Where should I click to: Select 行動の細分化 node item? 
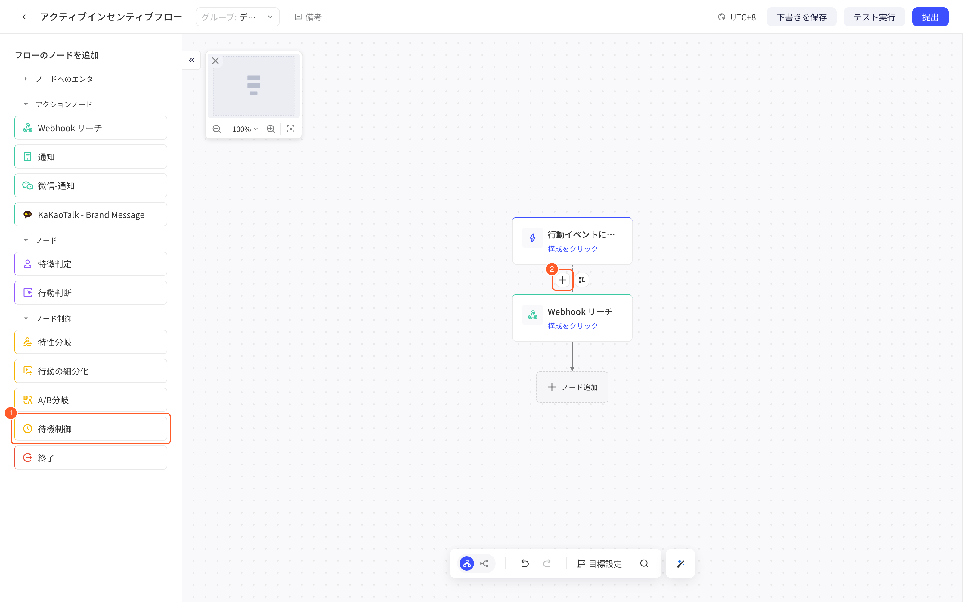click(91, 371)
